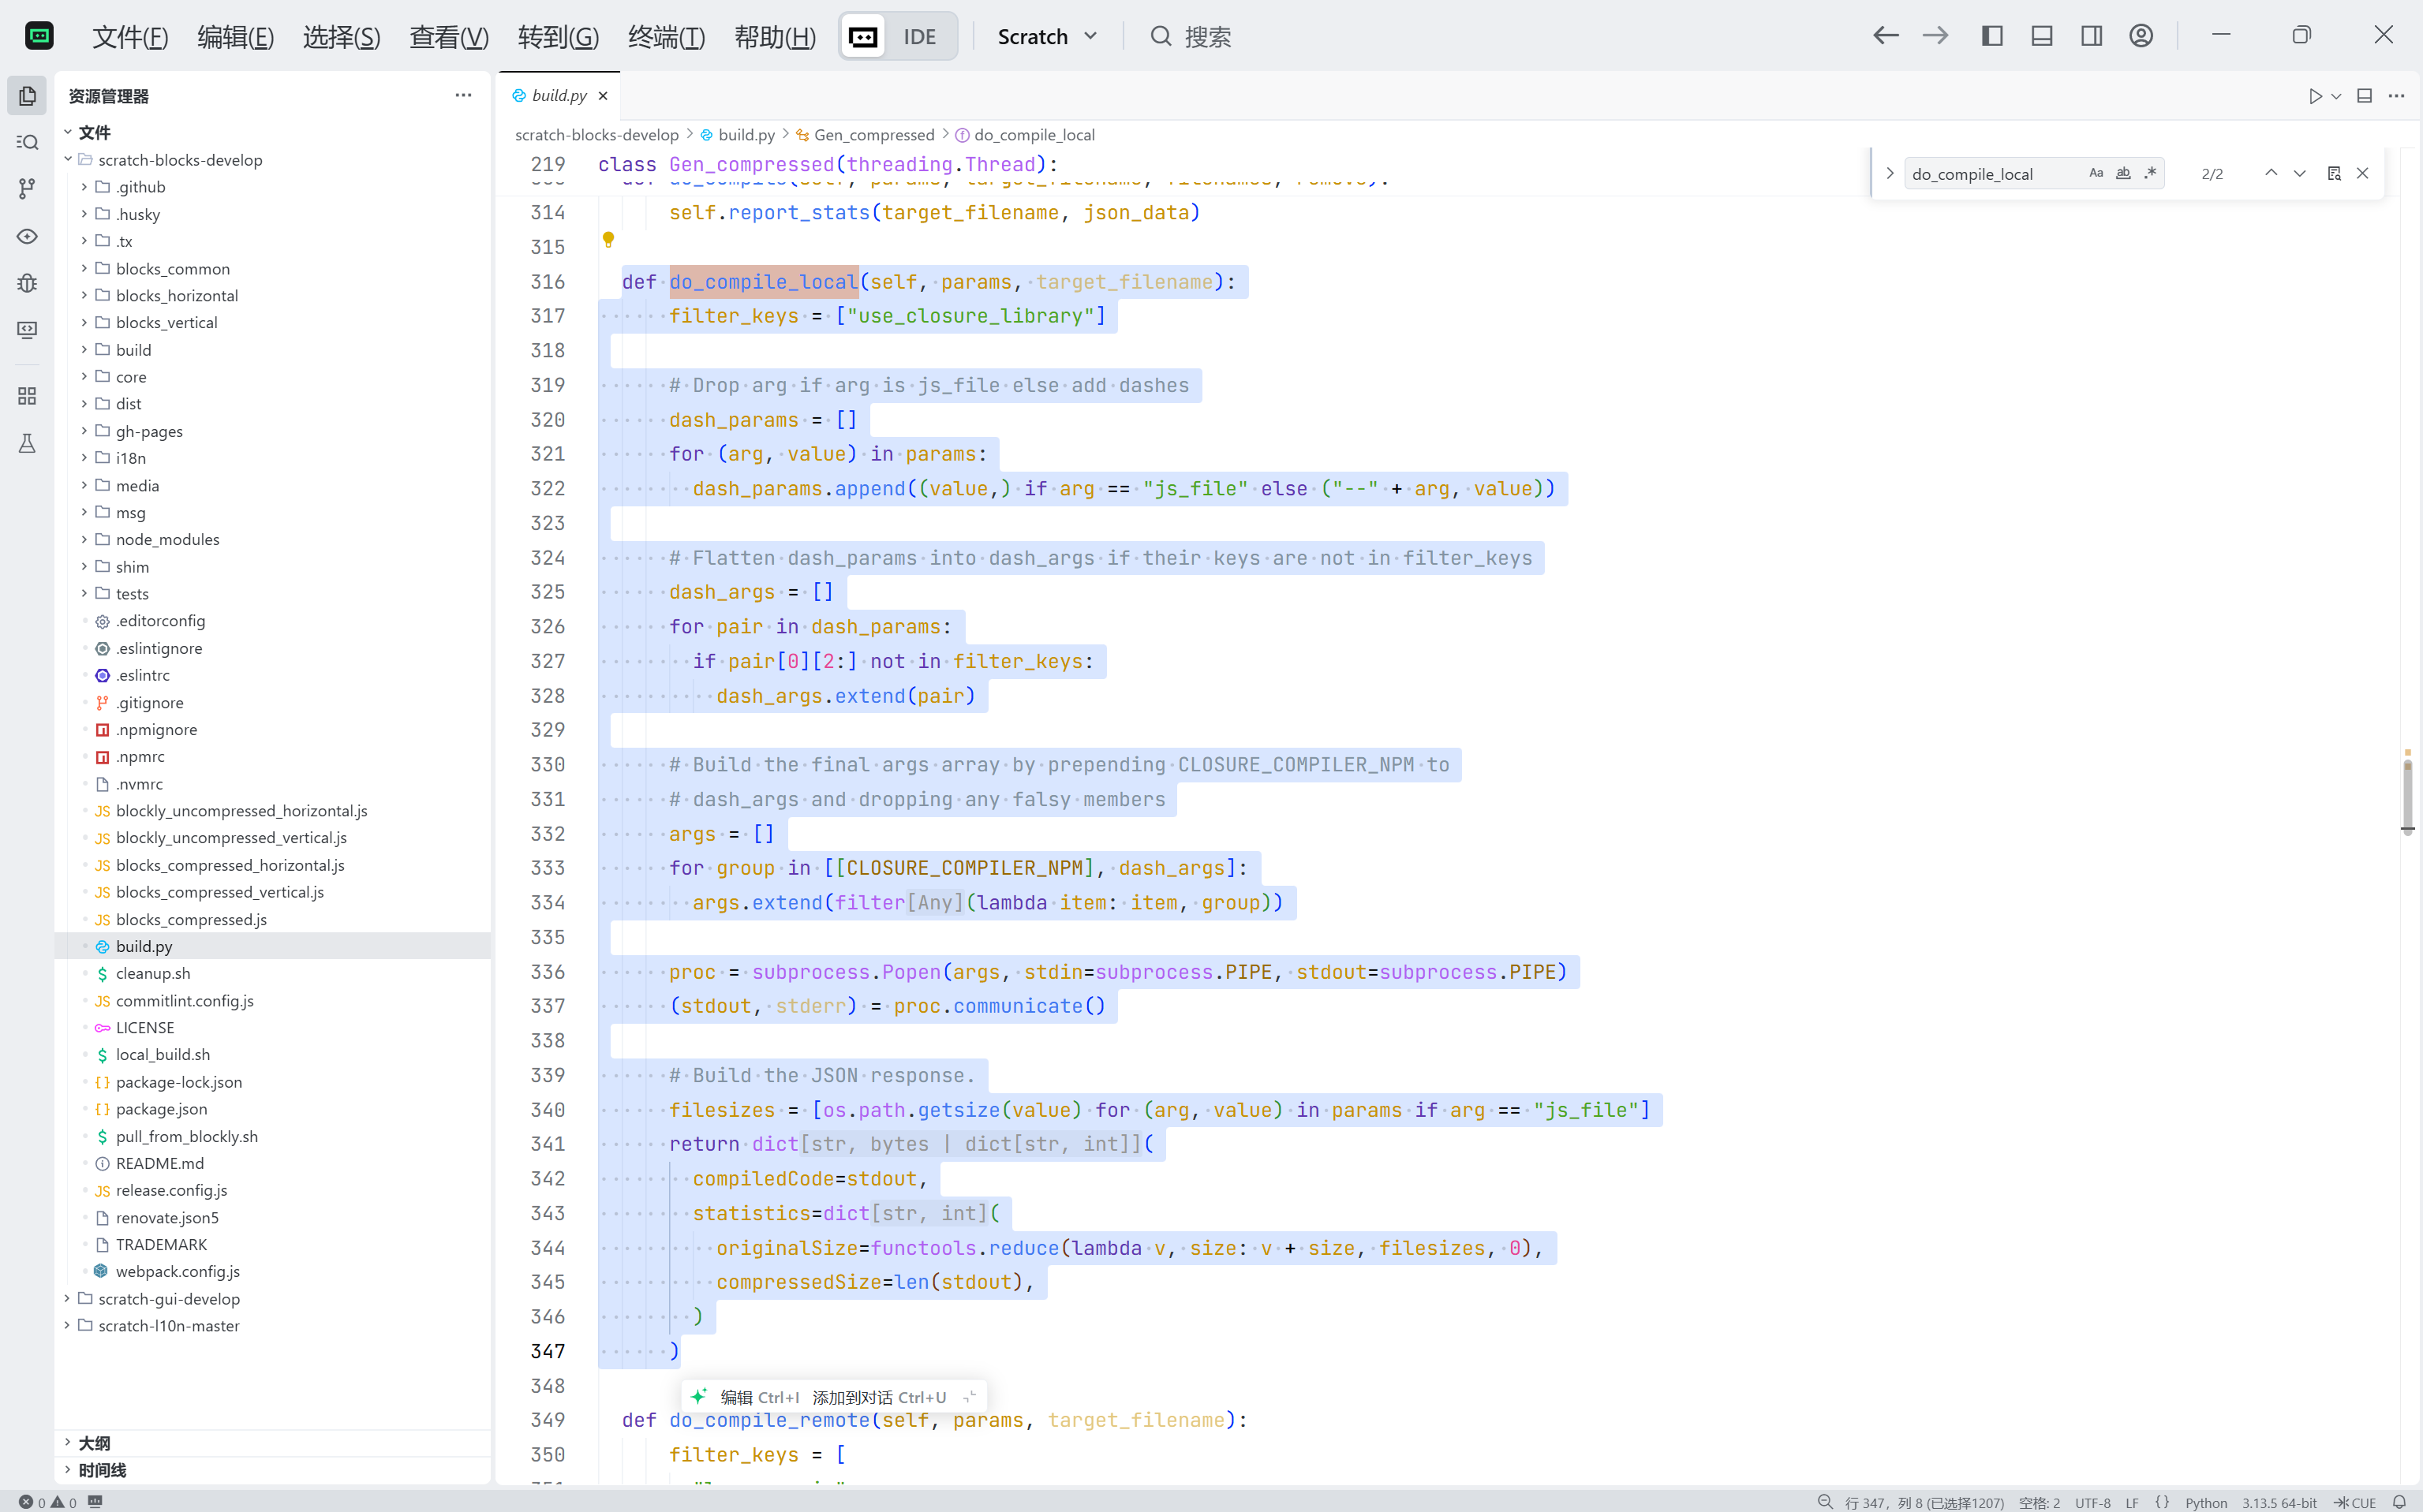The width and height of the screenshot is (2423, 1512).
Task: Run the Python file with the play button
Action: point(2315,96)
